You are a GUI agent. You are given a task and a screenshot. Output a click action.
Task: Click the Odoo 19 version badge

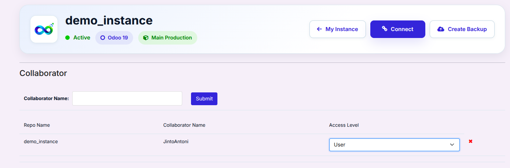[x=114, y=38]
